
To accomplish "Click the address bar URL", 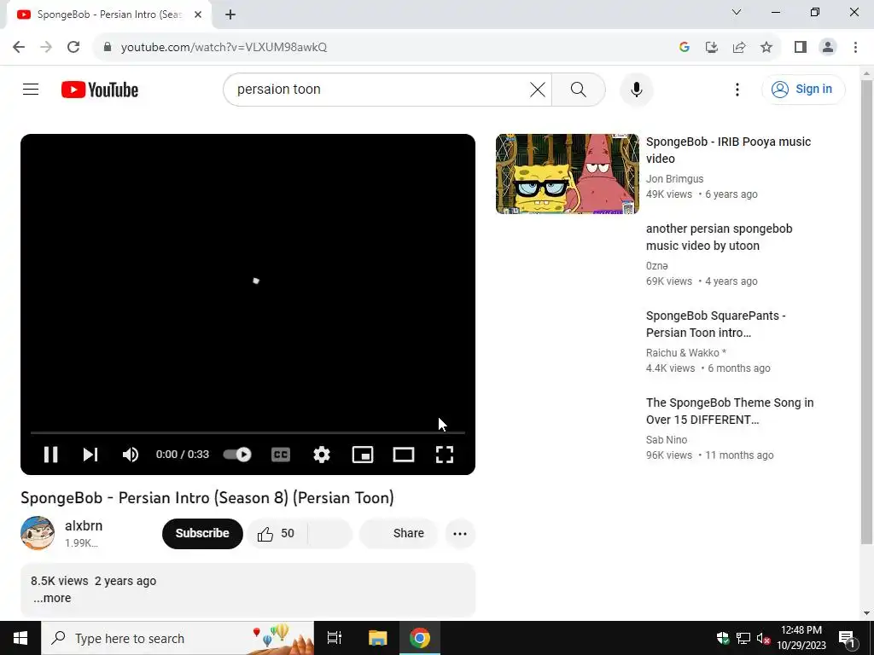I will [x=224, y=48].
